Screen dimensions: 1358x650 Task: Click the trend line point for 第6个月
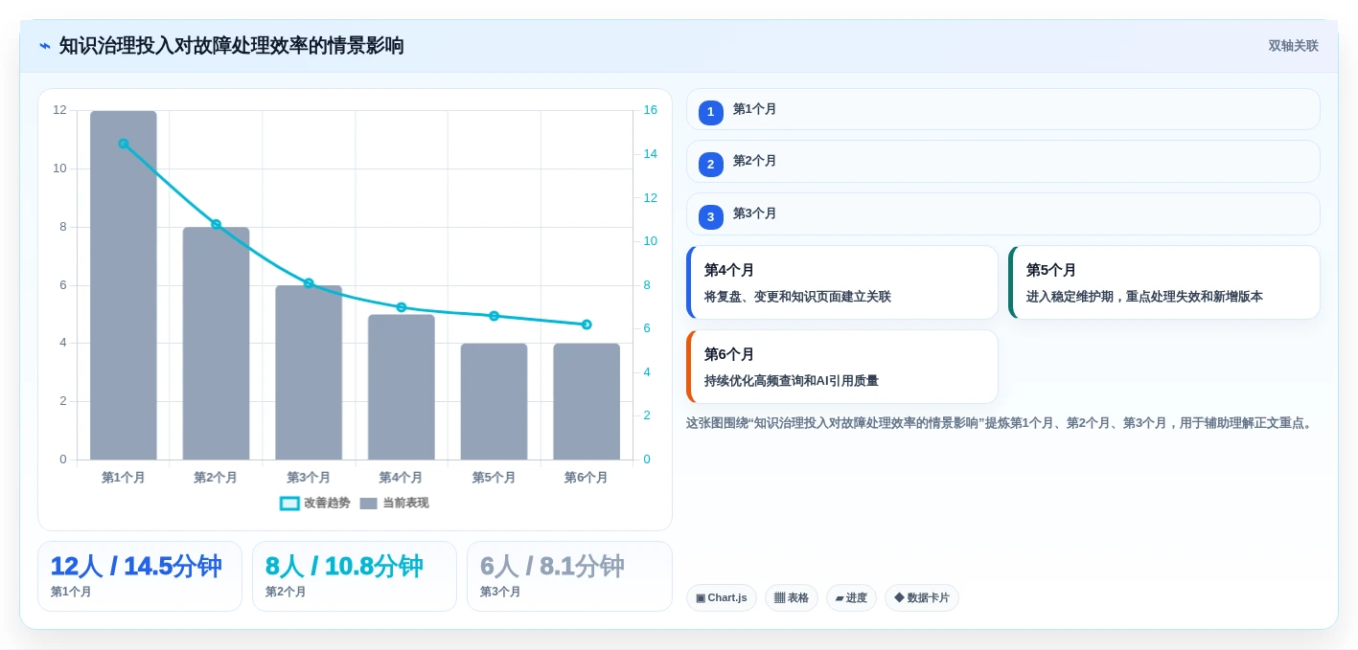point(587,325)
